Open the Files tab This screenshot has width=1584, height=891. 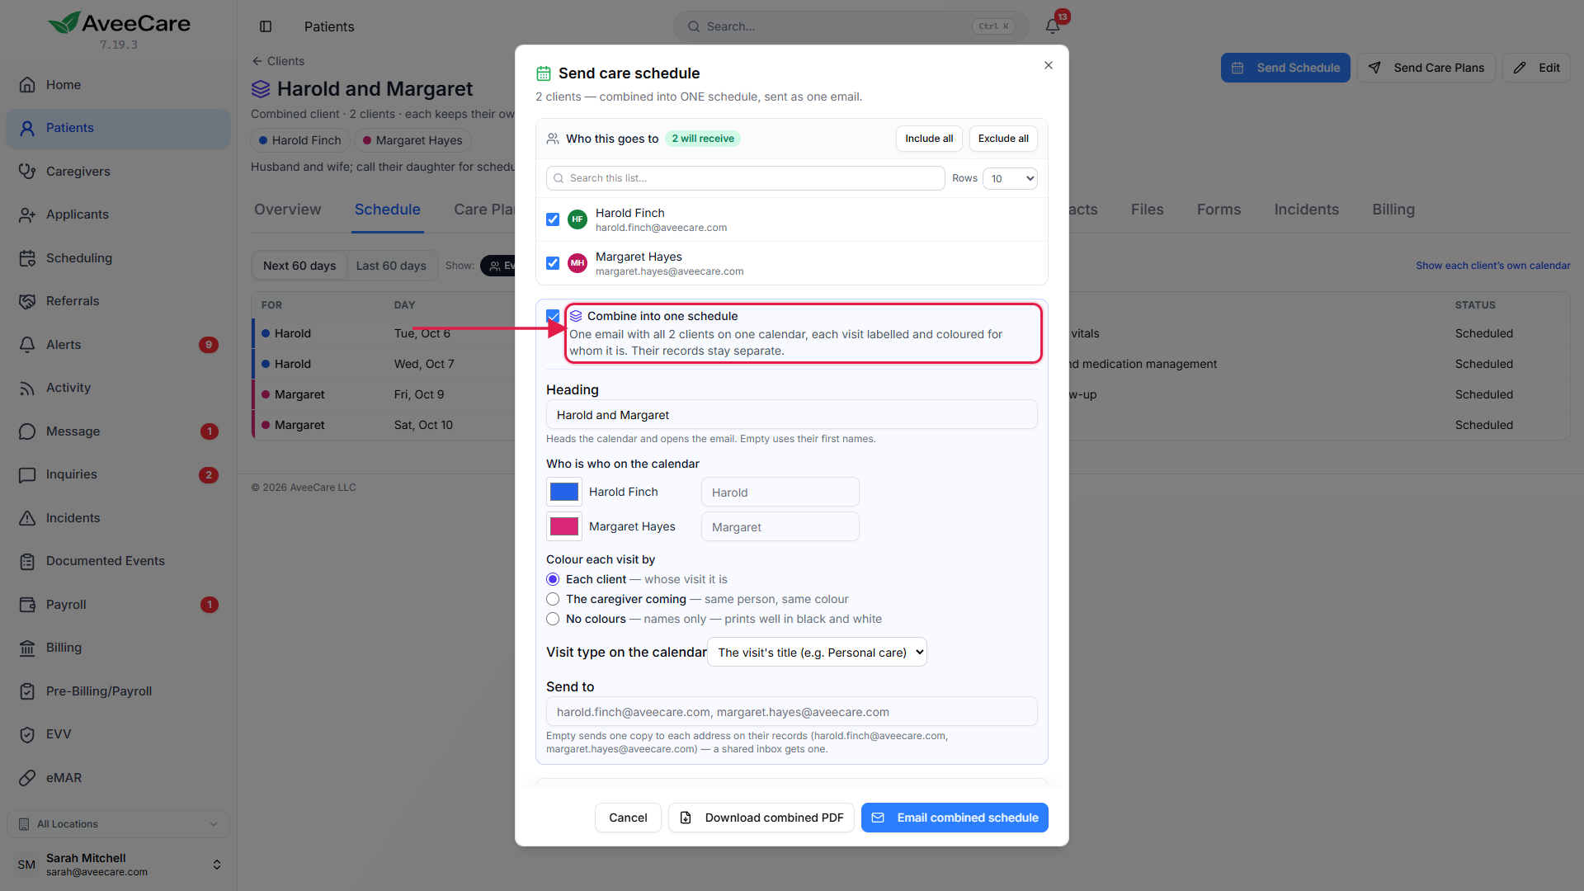click(1147, 210)
